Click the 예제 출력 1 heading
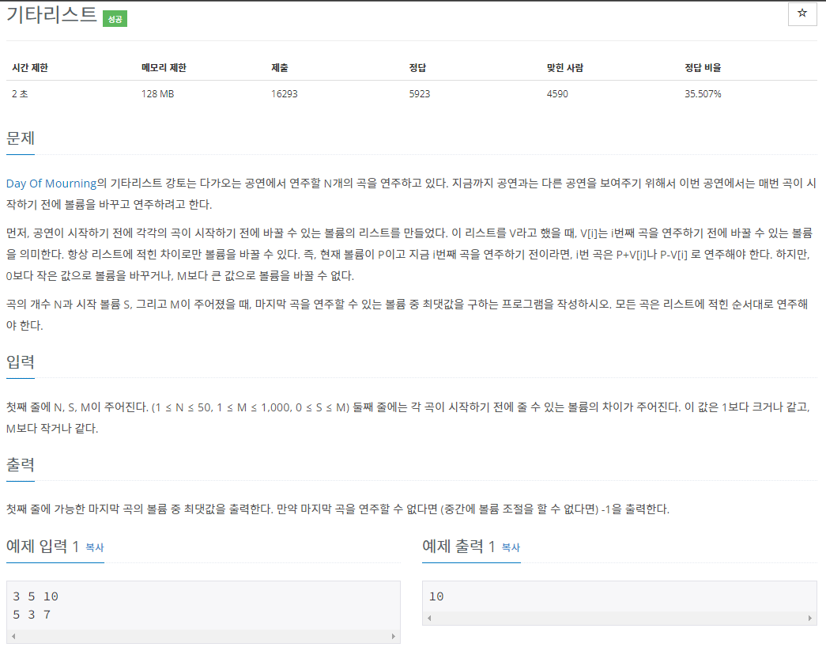Image resolution: width=826 pixels, height=651 pixels. [458, 546]
